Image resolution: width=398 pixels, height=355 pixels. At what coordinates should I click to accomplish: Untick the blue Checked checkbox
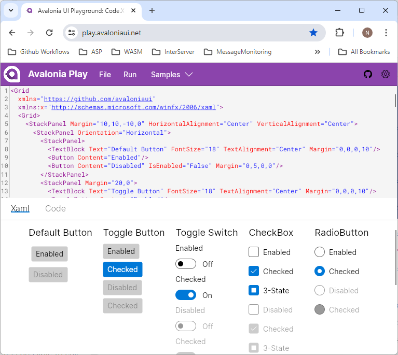point(254,272)
